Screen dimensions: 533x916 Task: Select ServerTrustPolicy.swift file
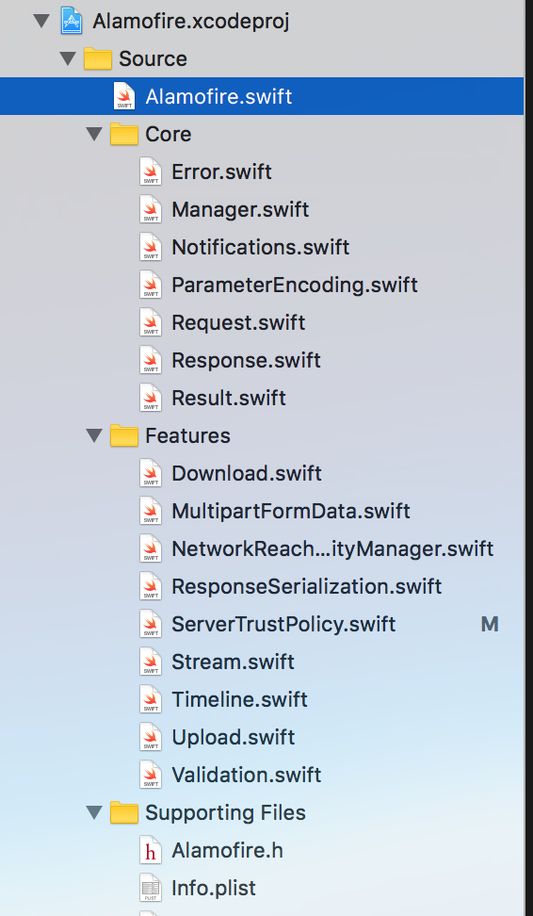283,624
